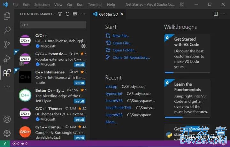Open Extensions panel more actions menu
Viewport: 230px width, 147px height.
(x=83, y=14)
